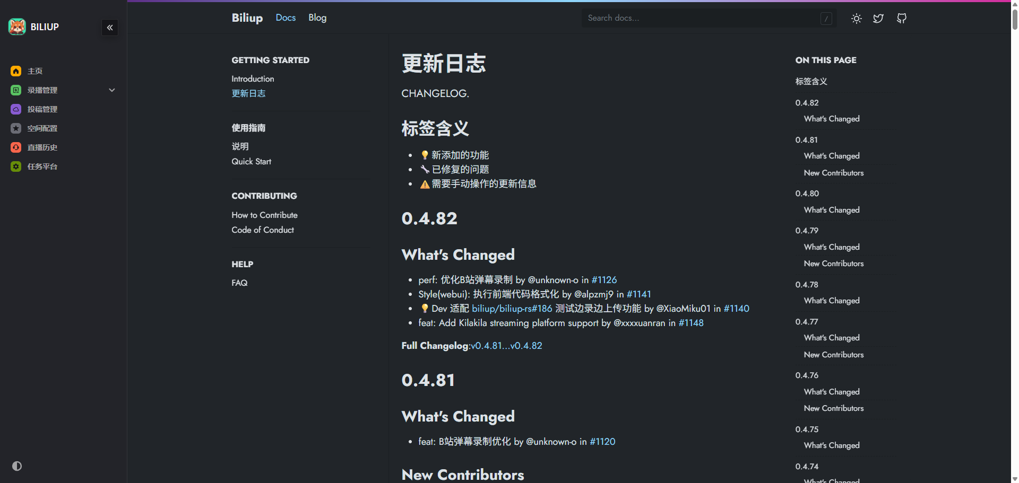The width and height of the screenshot is (1019, 483).
Task: Jump to 0.4.81 in page outline
Action: click(x=806, y=139)
